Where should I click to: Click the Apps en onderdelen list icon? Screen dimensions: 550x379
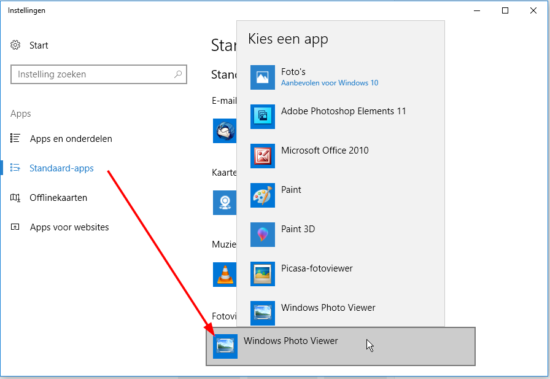point(15,138)
